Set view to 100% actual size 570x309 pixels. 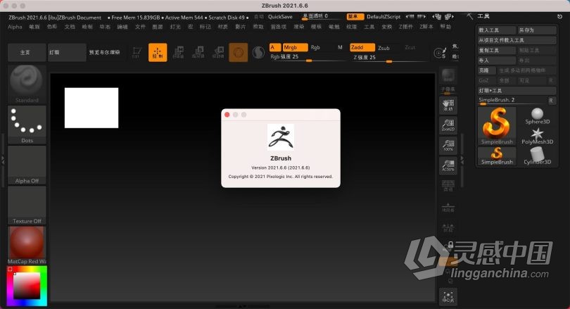click(x=448, y=146)
